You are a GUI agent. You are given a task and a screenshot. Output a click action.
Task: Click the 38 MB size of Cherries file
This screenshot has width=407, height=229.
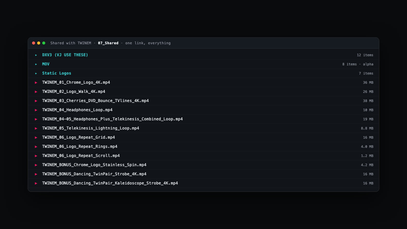(368, 101)
